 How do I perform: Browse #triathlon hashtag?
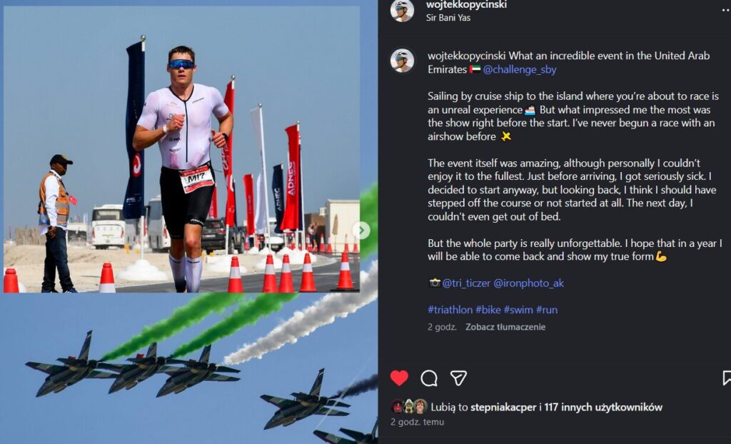pos(450,310)
